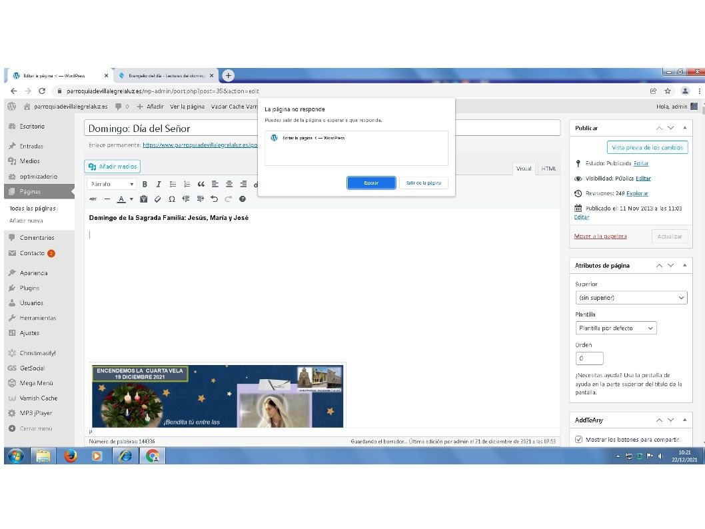
Task: Align text right
Action: click(x=243, y=184)
